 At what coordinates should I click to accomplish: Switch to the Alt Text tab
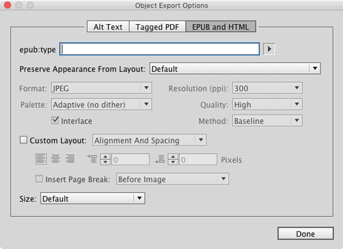[x=108, y=27]
